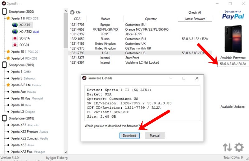Sort by the Operator column header
The height and width of the screenshot is (161, 249).
(151, 19)
